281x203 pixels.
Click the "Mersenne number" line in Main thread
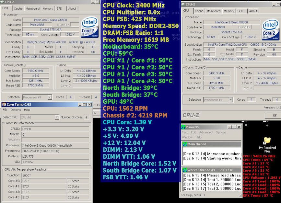click(212, 154)
